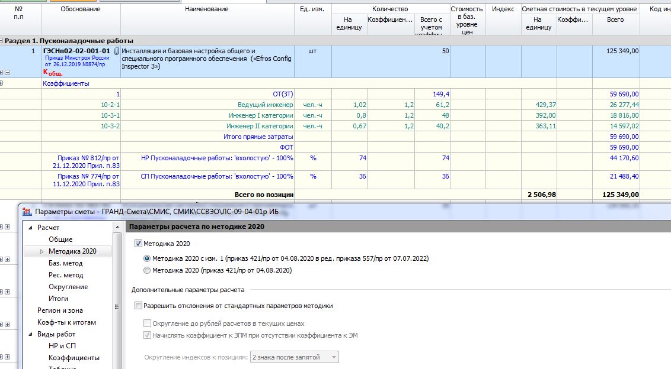Select Методика 2020 с изм. 1 radio button
This screenshot has width=671, height=369.
[147, 258]
